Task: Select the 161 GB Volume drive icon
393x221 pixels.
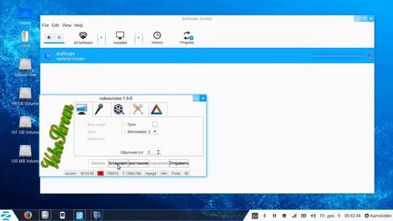Action: pos(25,125)
